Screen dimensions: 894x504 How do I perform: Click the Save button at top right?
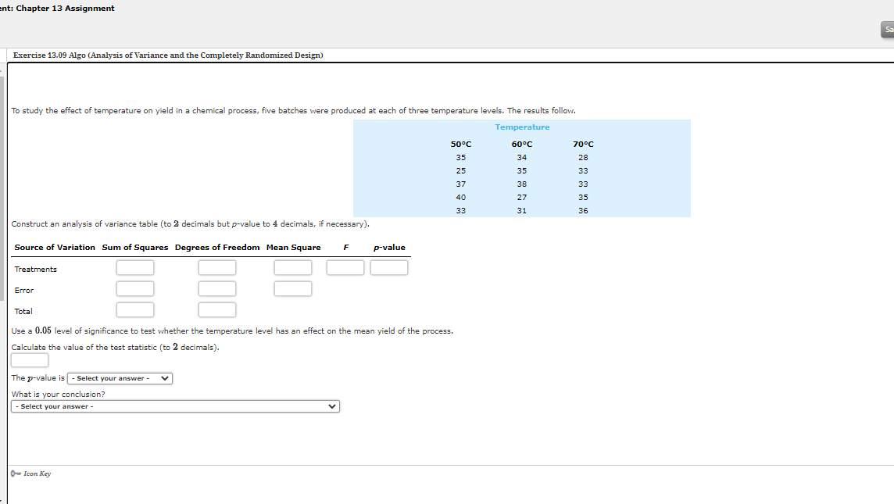pos(886,29)
